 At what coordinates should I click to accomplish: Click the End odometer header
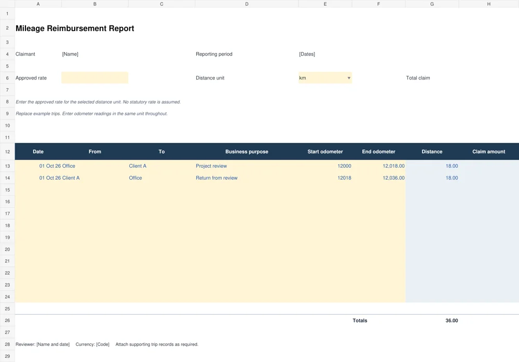[379, 151]
